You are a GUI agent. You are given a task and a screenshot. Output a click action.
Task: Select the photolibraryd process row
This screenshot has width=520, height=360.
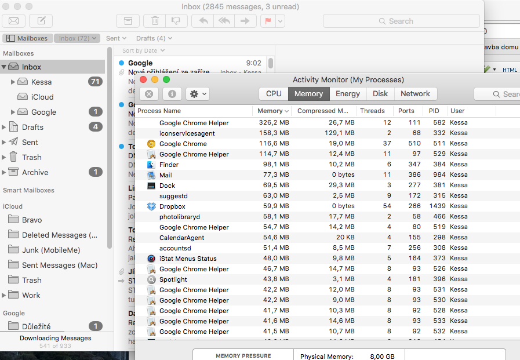click(x=328, y=217)
